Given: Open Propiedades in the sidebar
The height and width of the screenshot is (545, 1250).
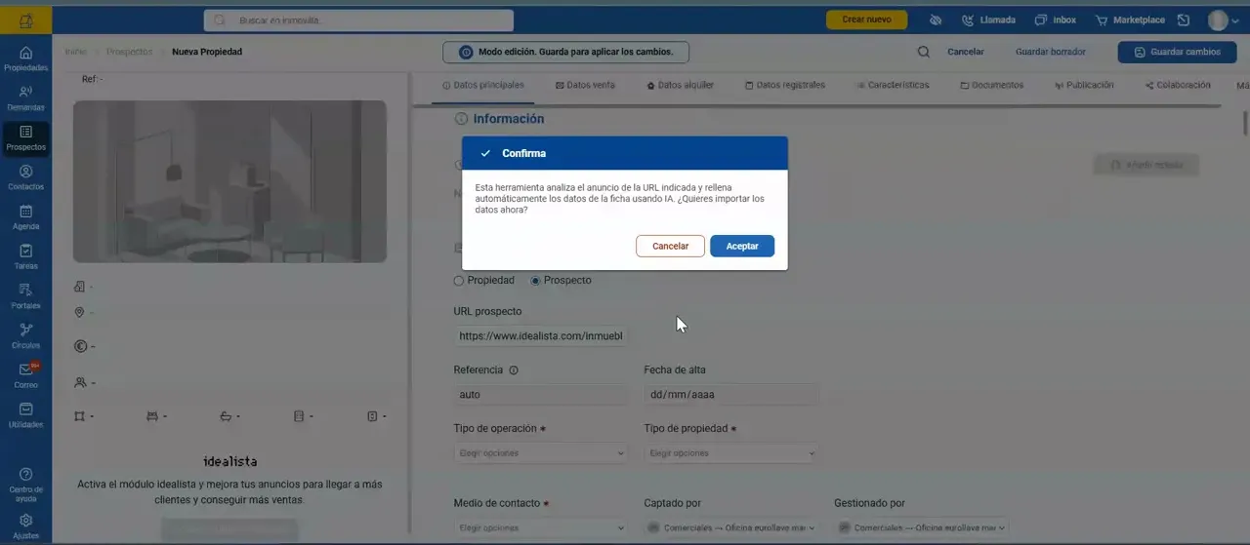Looking at the screenshot, I should pos(25,58).
